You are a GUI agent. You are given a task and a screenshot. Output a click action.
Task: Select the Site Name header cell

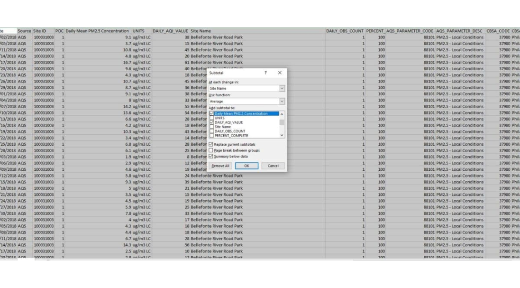coord(258,31)
